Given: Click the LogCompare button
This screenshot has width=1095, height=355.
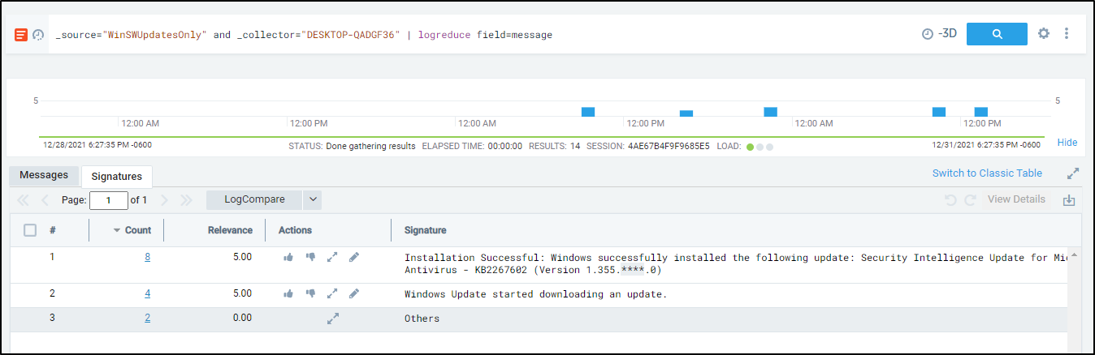Looking at the screenshot, I should click(x=254, y=199).
